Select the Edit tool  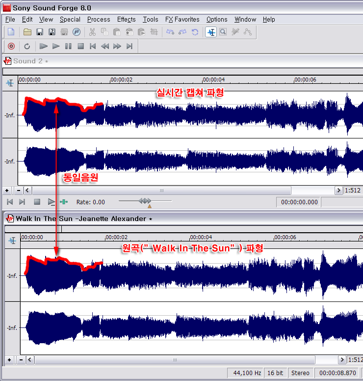pos(211,32)
